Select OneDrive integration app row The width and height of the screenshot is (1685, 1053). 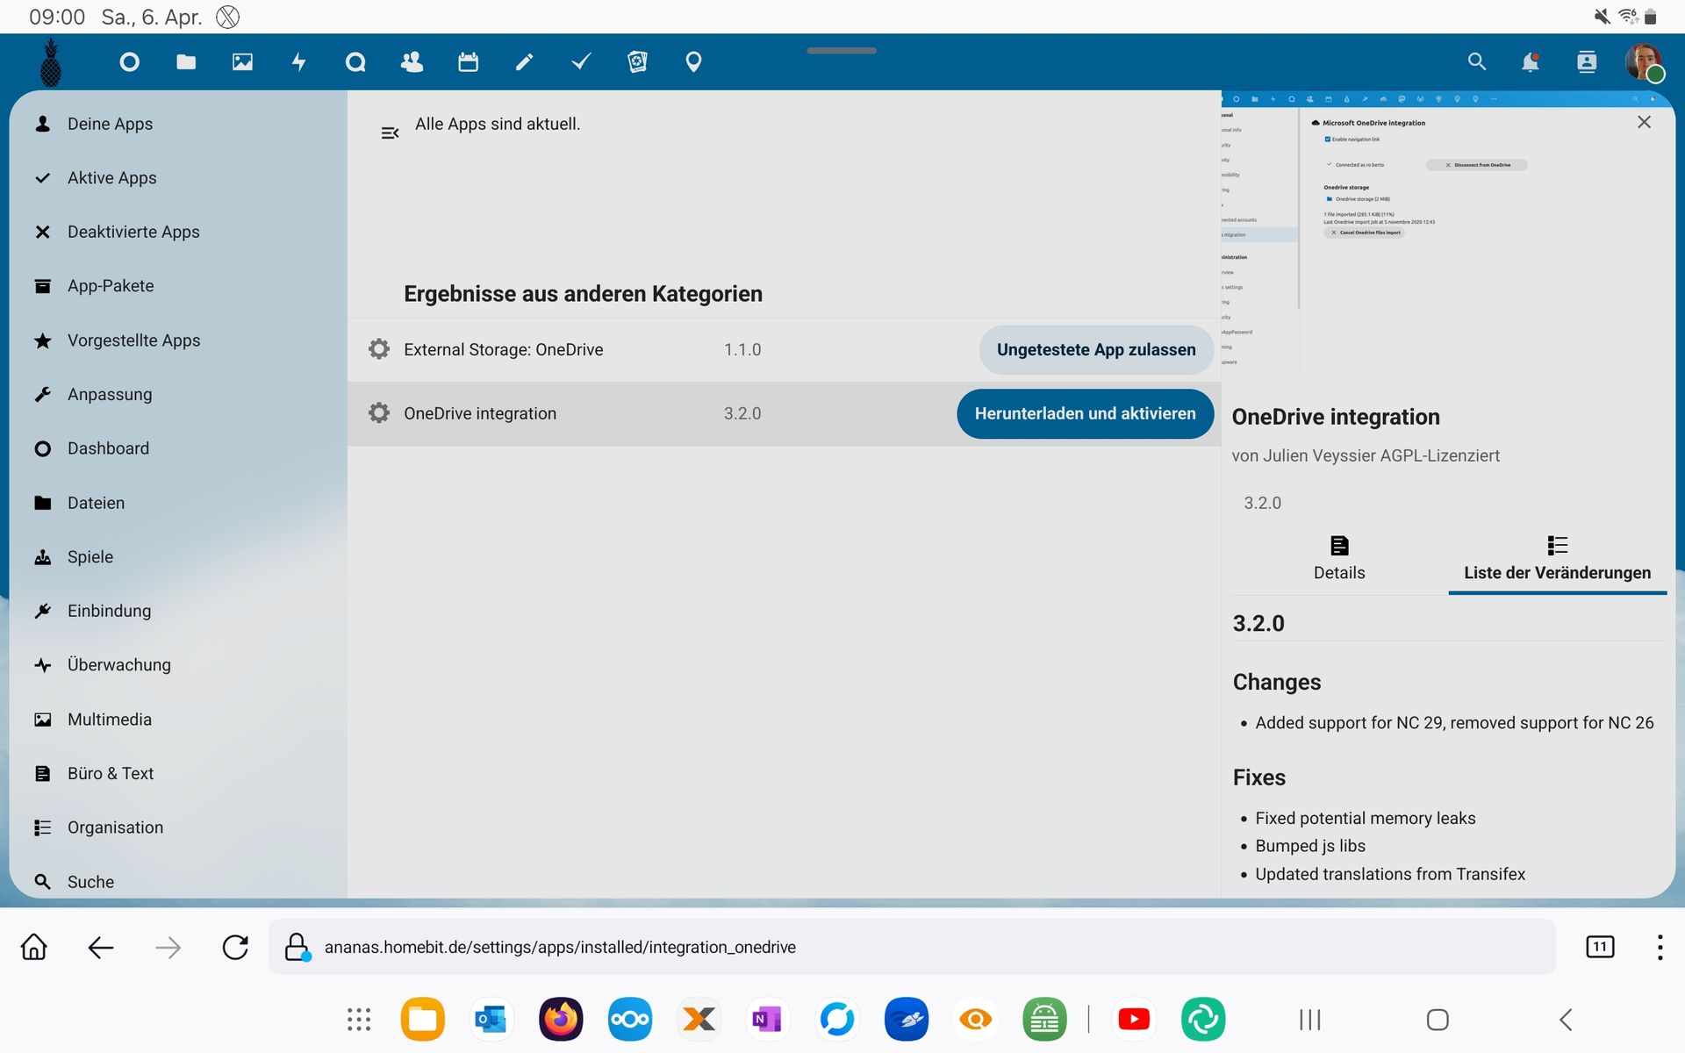(x=784, y=413)
